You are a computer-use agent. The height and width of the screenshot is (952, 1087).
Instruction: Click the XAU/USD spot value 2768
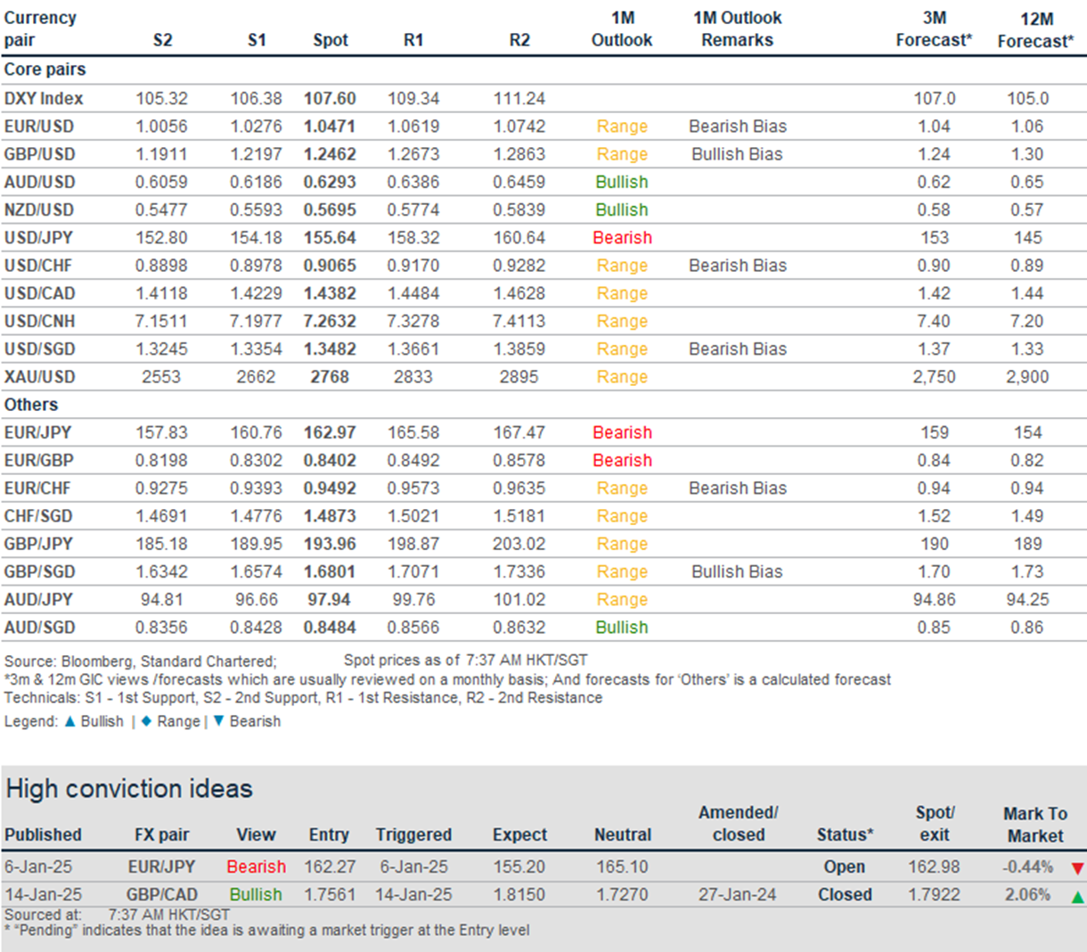tap(330, 376)
